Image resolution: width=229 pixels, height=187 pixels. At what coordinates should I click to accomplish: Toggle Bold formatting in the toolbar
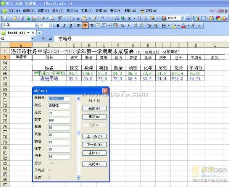58,25
